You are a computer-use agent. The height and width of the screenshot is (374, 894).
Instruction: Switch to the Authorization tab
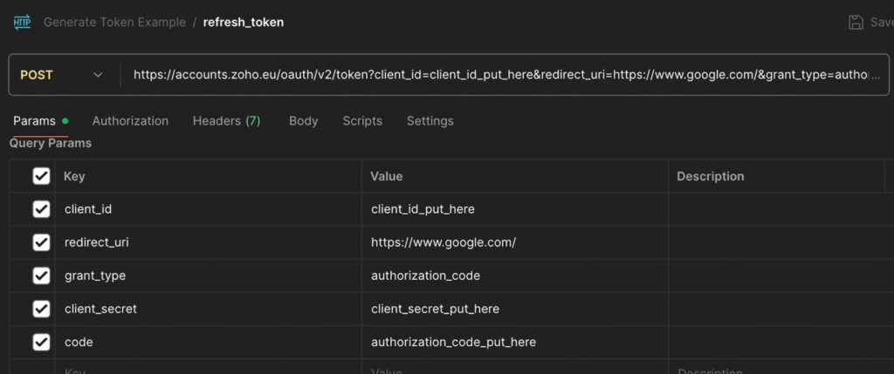[x=131, y=120]
